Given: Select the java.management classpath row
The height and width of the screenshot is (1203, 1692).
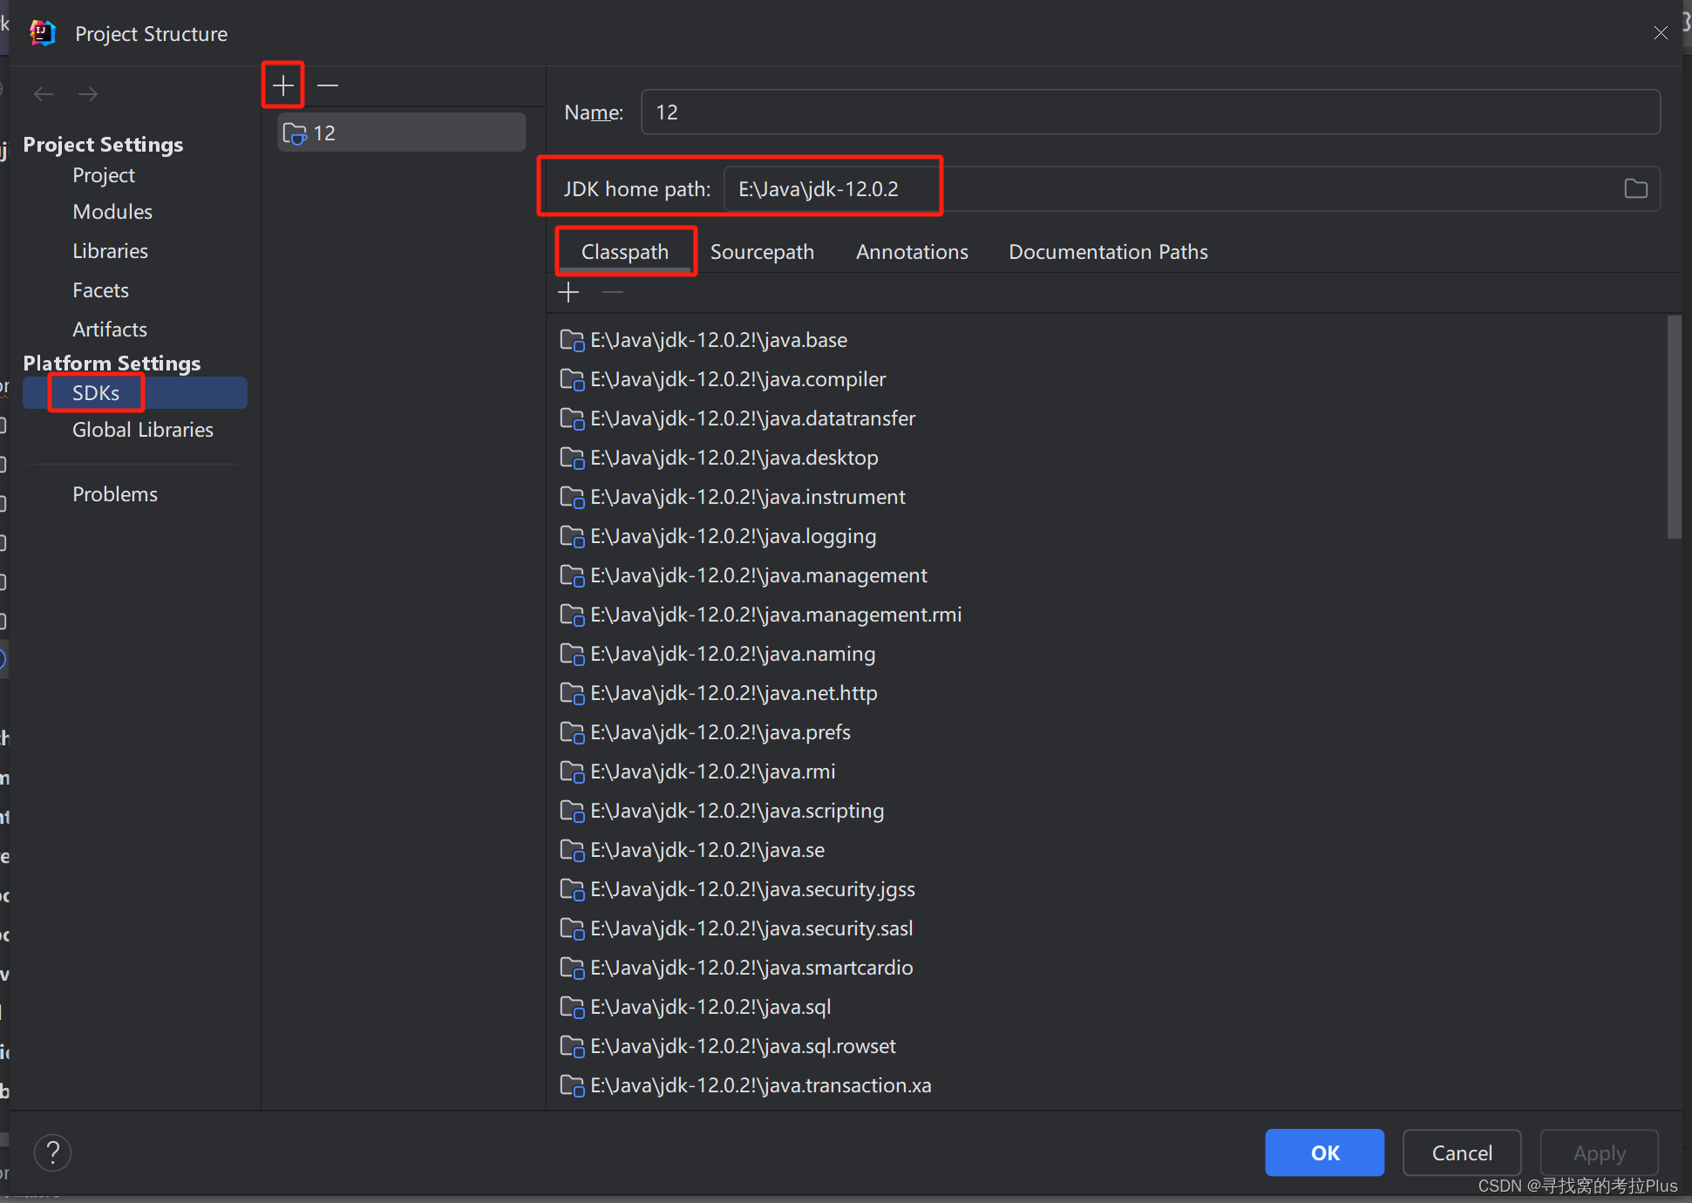Looking at the screenshot, I should pos(1107,575).
